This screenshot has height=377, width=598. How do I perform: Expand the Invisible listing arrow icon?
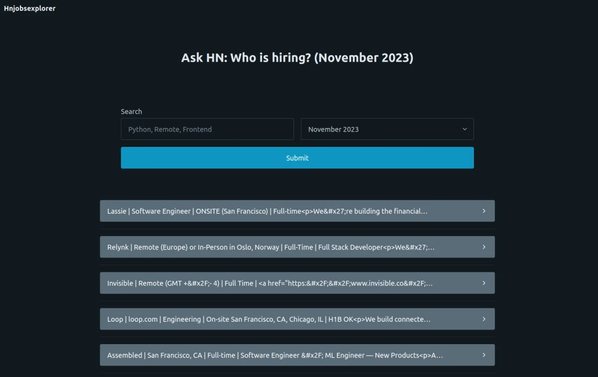[x=483, y=283]
